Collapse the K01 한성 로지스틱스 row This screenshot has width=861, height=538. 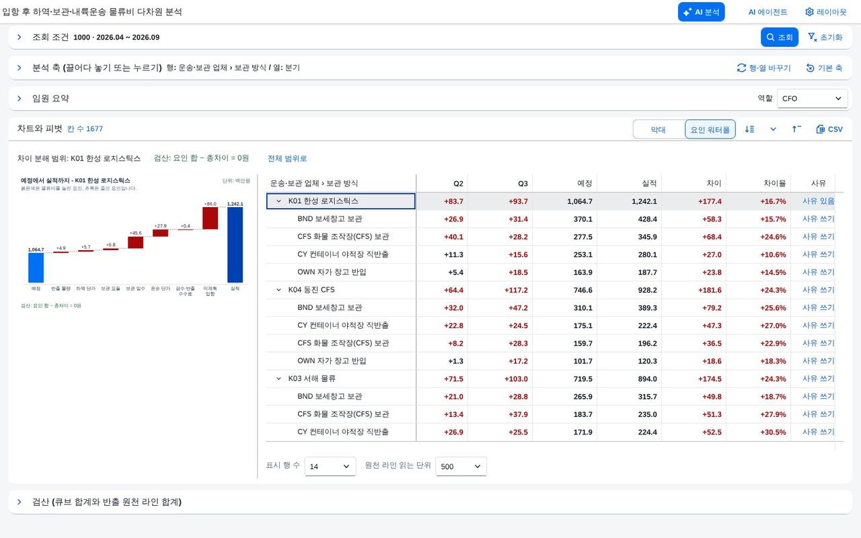tap(278, 201)
